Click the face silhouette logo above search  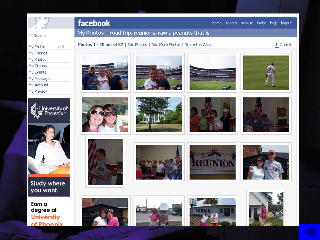pyautogui.click(x=43, y=22)
